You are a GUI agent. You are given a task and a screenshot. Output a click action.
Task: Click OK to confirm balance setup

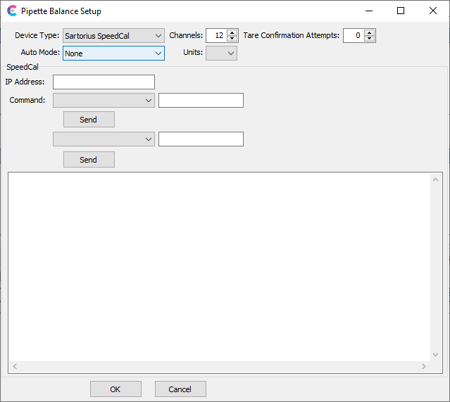coord(115,389)
